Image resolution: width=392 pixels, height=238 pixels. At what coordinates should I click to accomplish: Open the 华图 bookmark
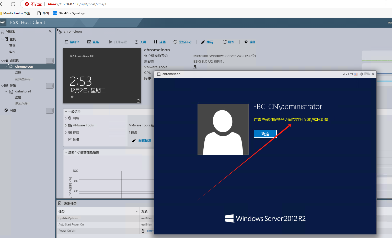(x=43, y=13)
